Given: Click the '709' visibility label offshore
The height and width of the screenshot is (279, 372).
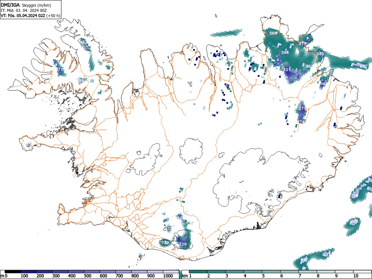Looking at the screenshot, I should click(355, 195).
